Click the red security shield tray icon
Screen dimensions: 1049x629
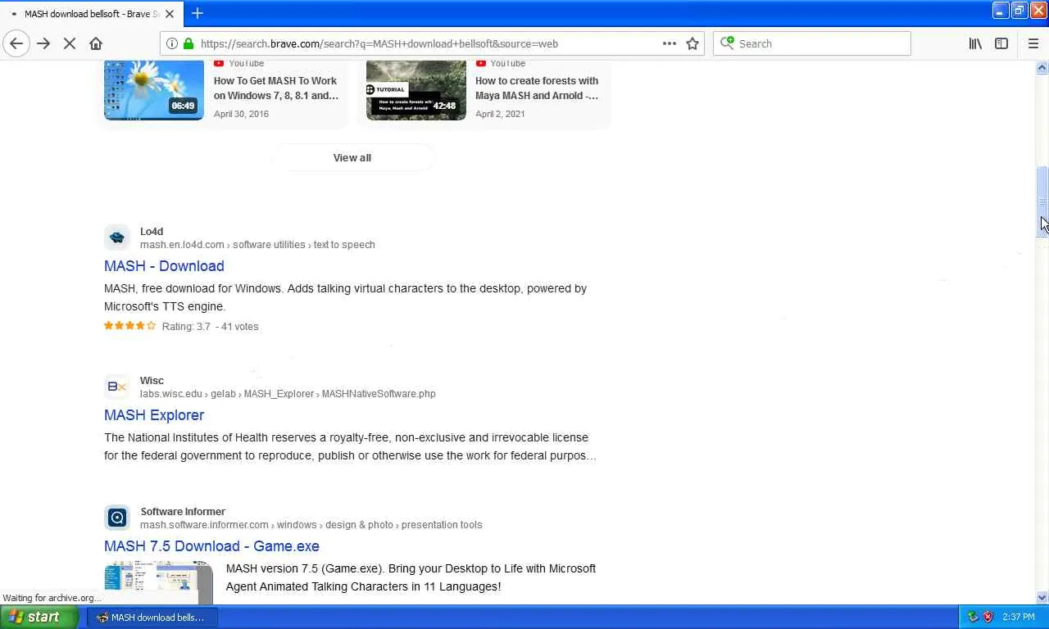pyautogui.click(x=988, y=617)
